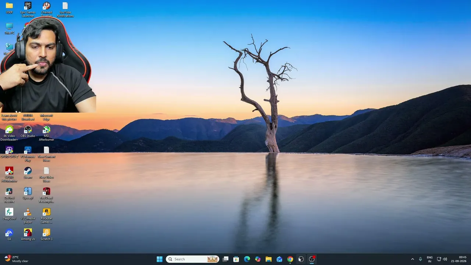Select the Upscayl desktop shortcut
Screen dimensions: 471x265
pos(28,194)
